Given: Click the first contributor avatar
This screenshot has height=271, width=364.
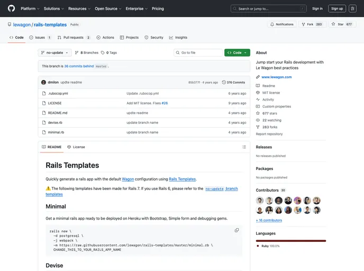Looking at the screenshot, I should [x=260, y=201].
